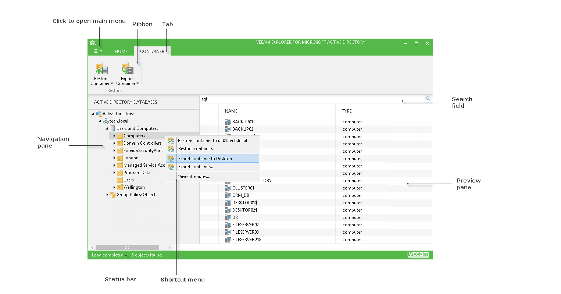Click '5 objects found.' in the status bar
The width and height of the screenshot is (561, 294).
pos(147,255)
